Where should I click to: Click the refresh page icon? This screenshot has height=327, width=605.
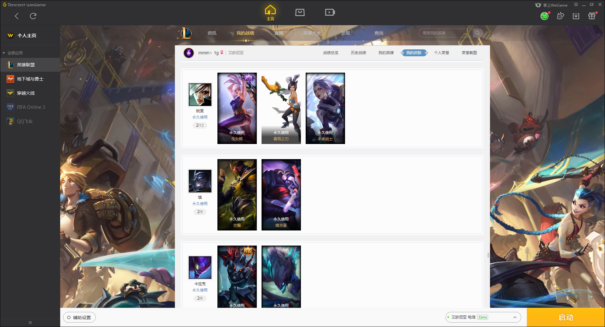click(x=33, y=16)
